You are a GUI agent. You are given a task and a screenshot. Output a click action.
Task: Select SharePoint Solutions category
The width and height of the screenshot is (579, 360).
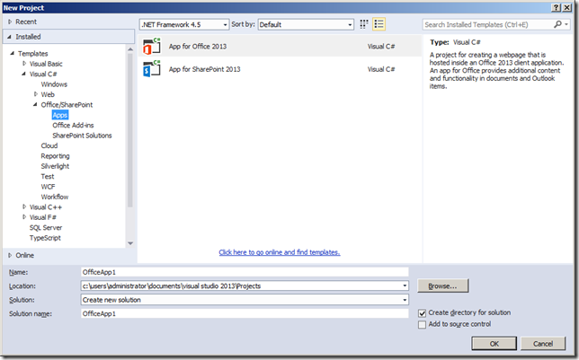click(x=82, y=136)
